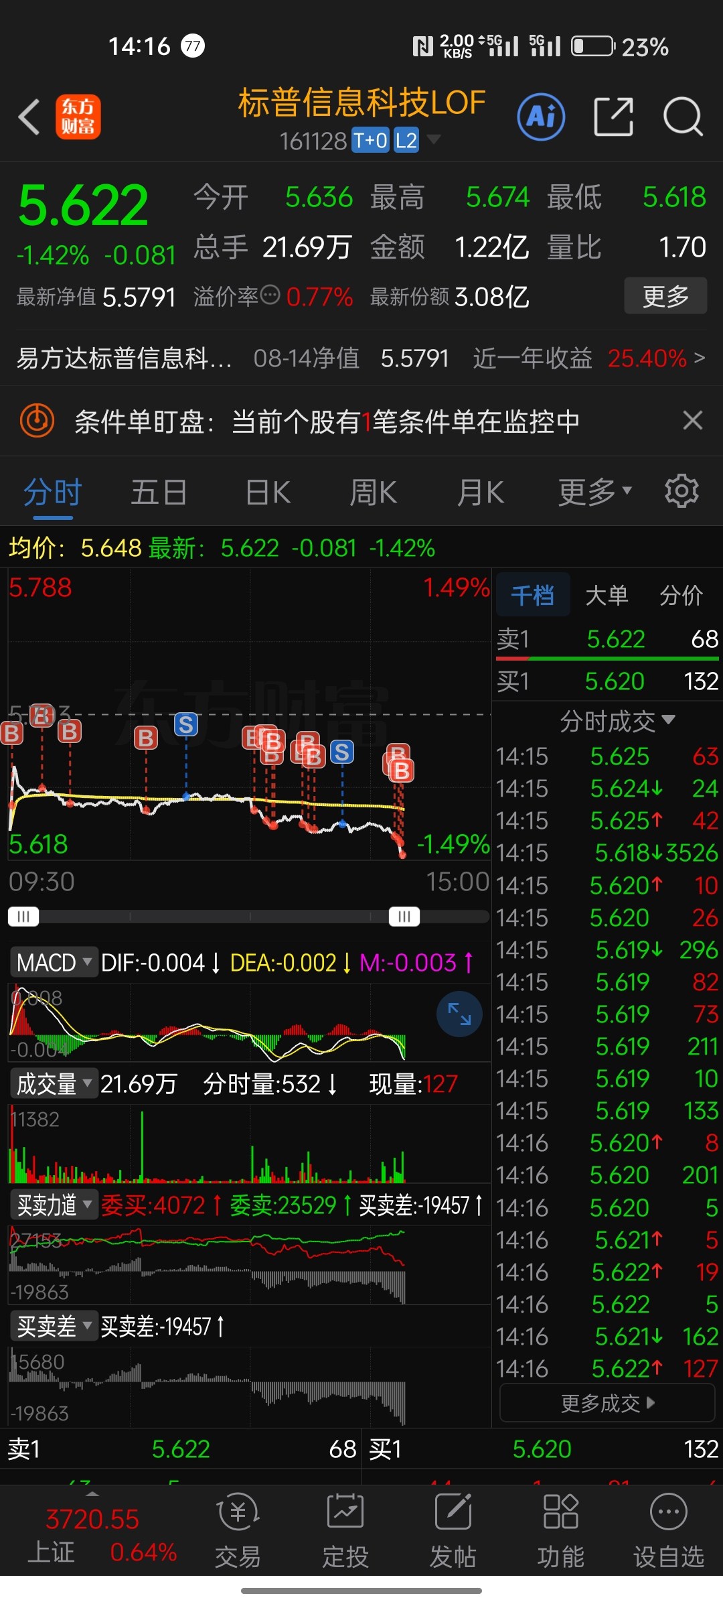
Task: Tap the L2 badge
Action: pyautogui.click(x=406, y=141)
